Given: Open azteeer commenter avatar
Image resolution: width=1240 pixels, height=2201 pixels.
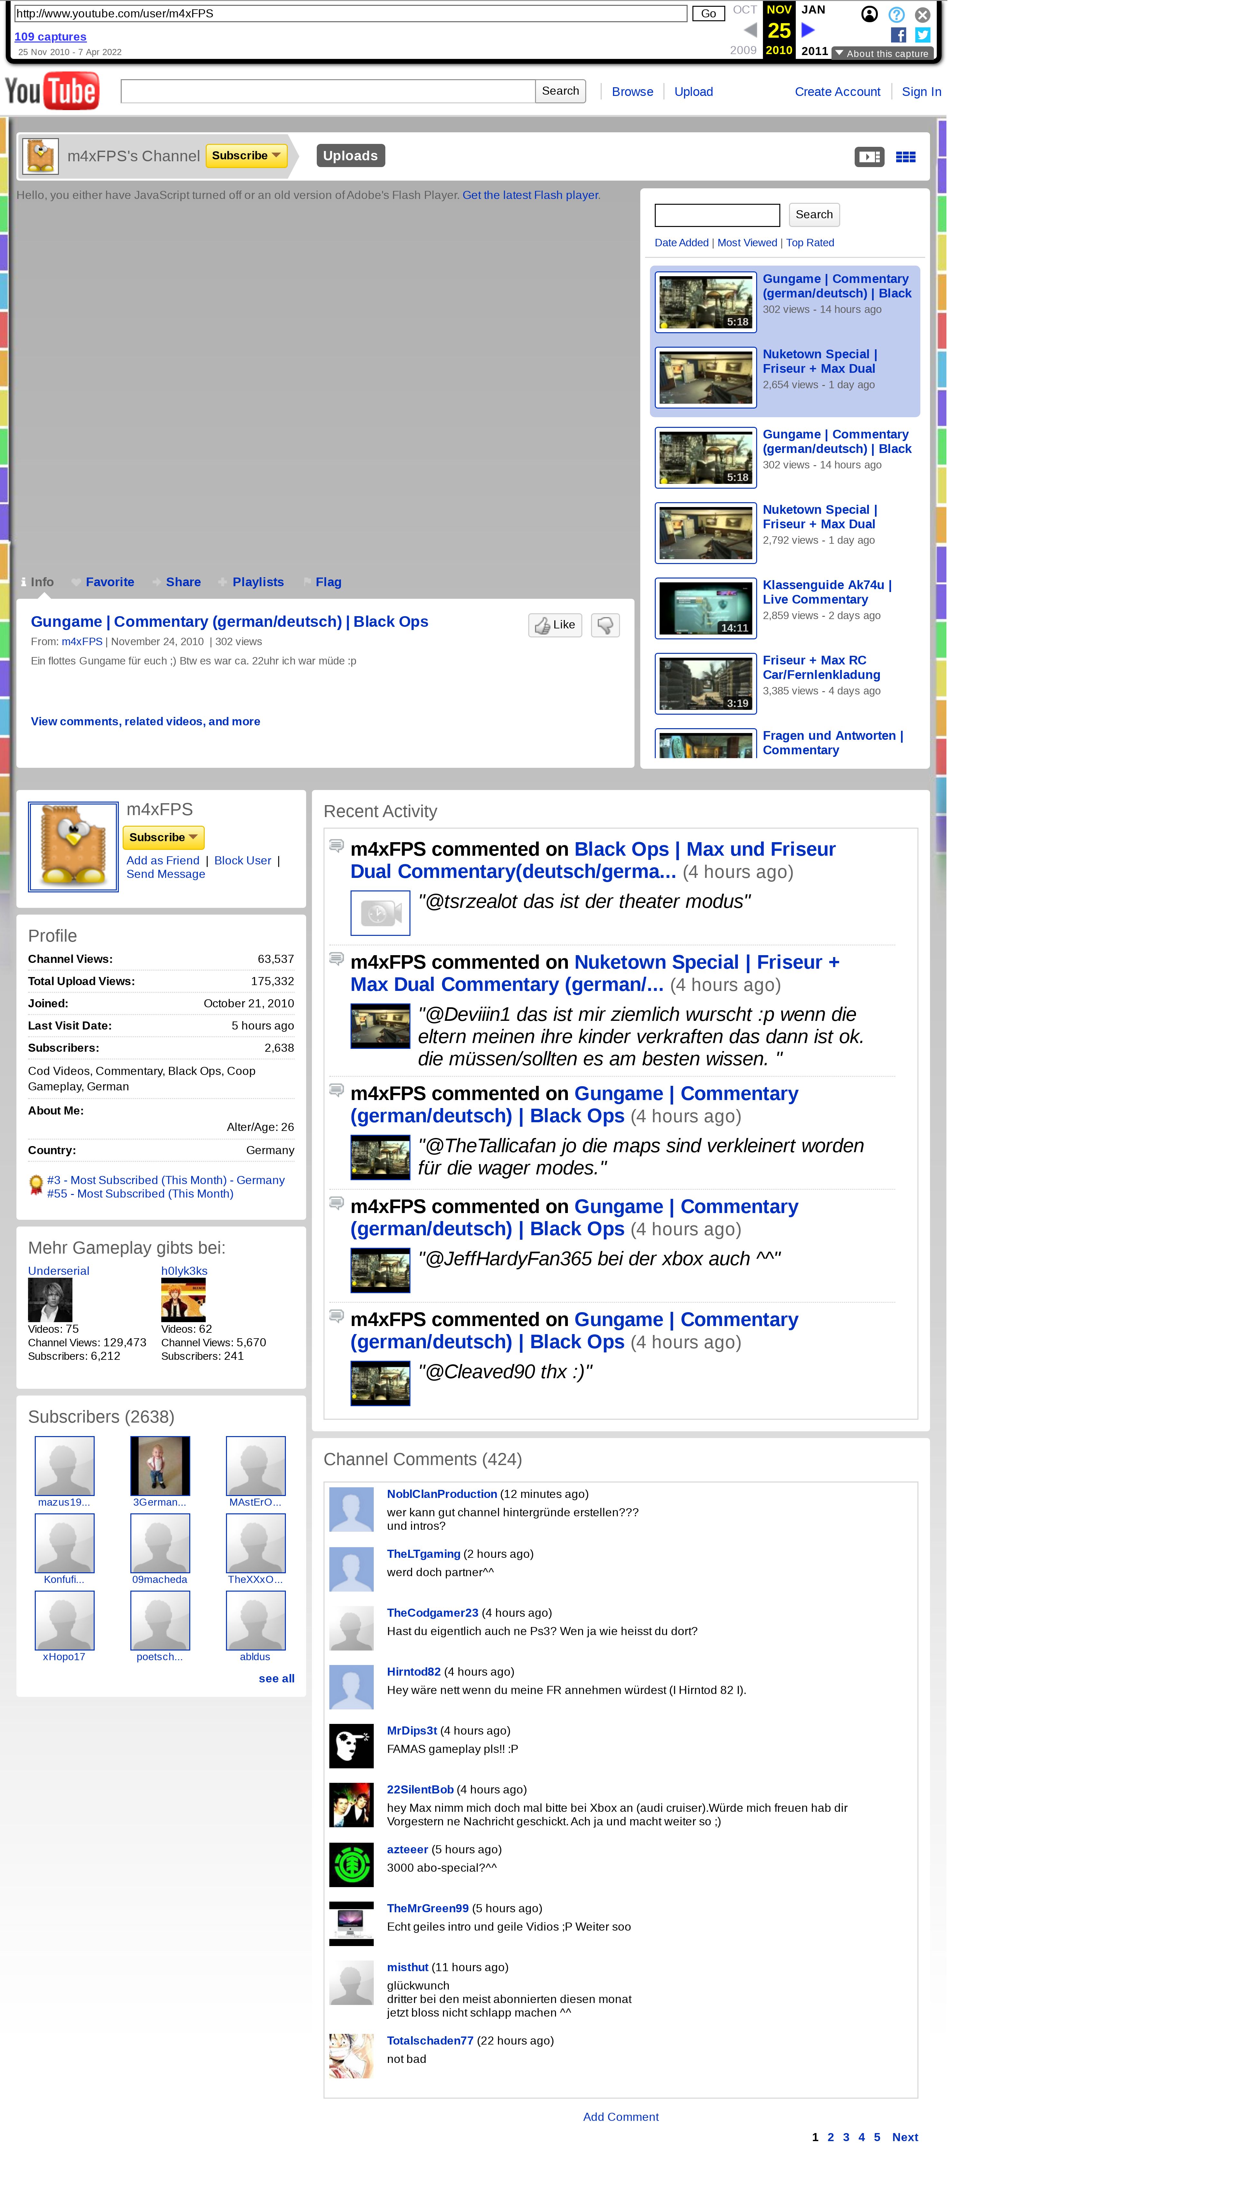Looking at the screenshot, I should click(x=351, y=1864).
